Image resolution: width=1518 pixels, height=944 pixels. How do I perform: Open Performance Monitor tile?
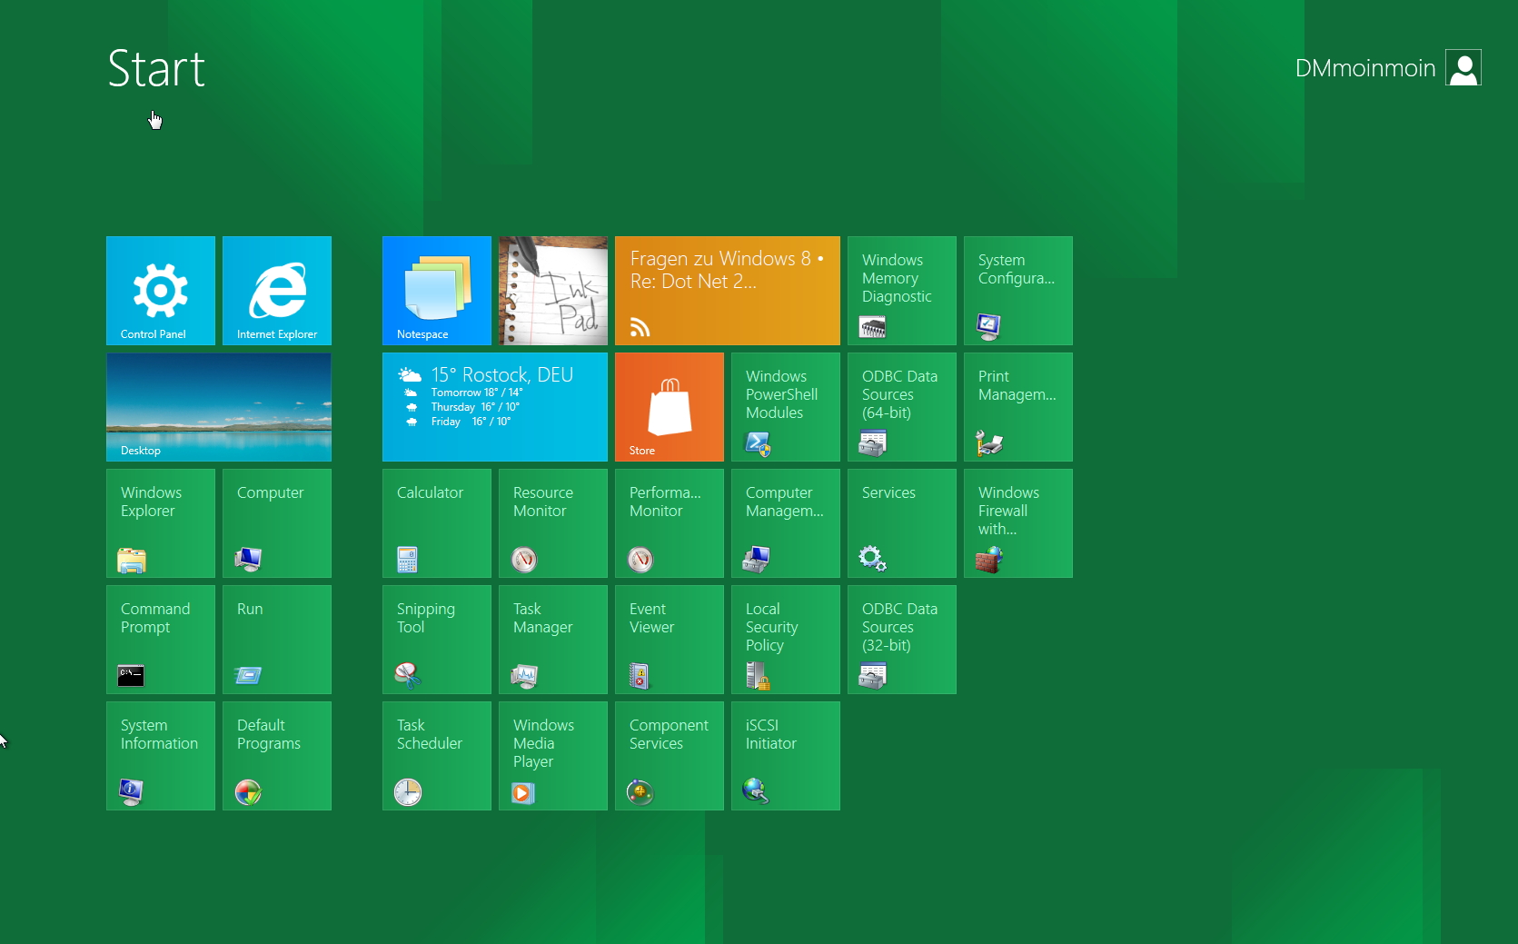pyautogui.click(x=670, y=523)
